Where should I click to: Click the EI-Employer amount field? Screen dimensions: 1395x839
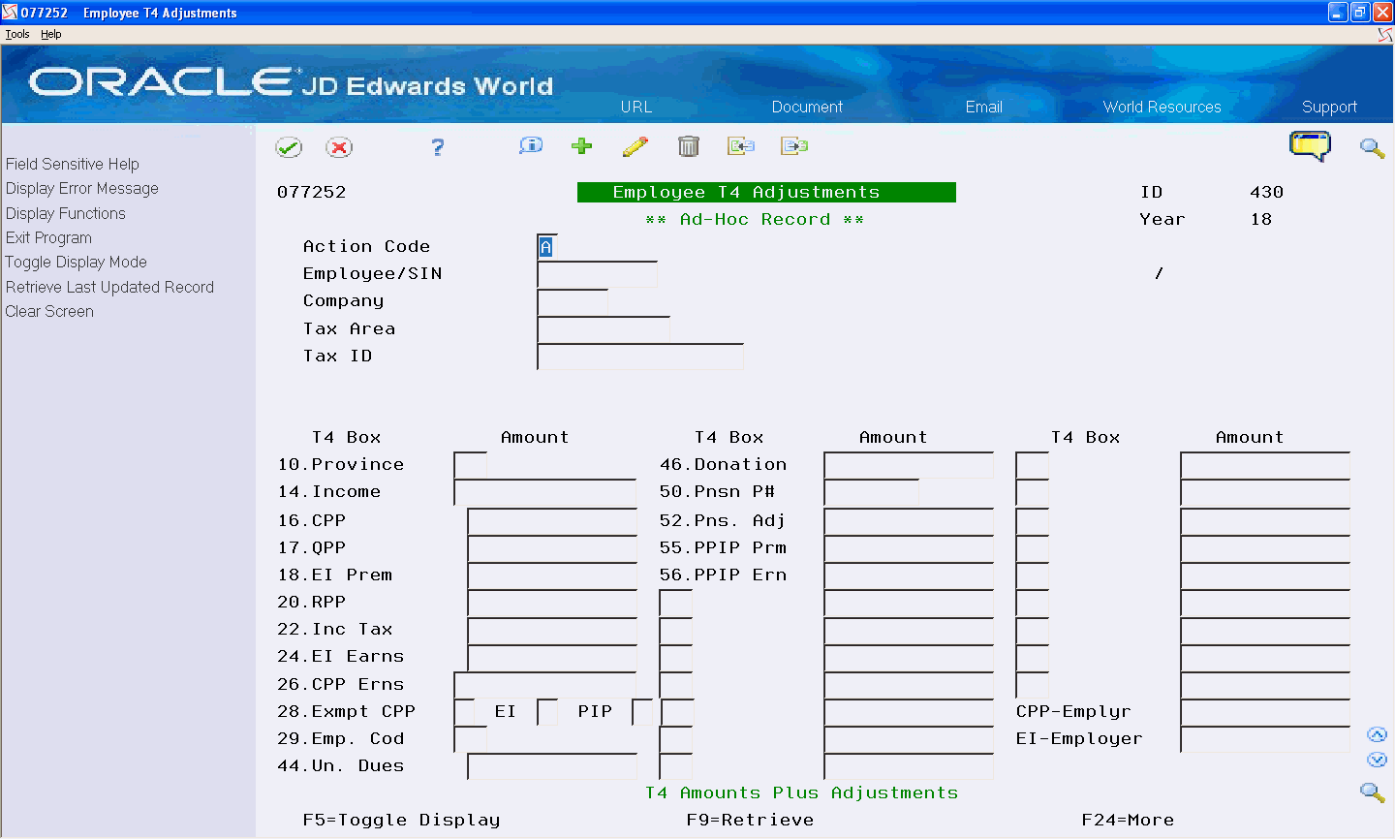pos(1265,739)
